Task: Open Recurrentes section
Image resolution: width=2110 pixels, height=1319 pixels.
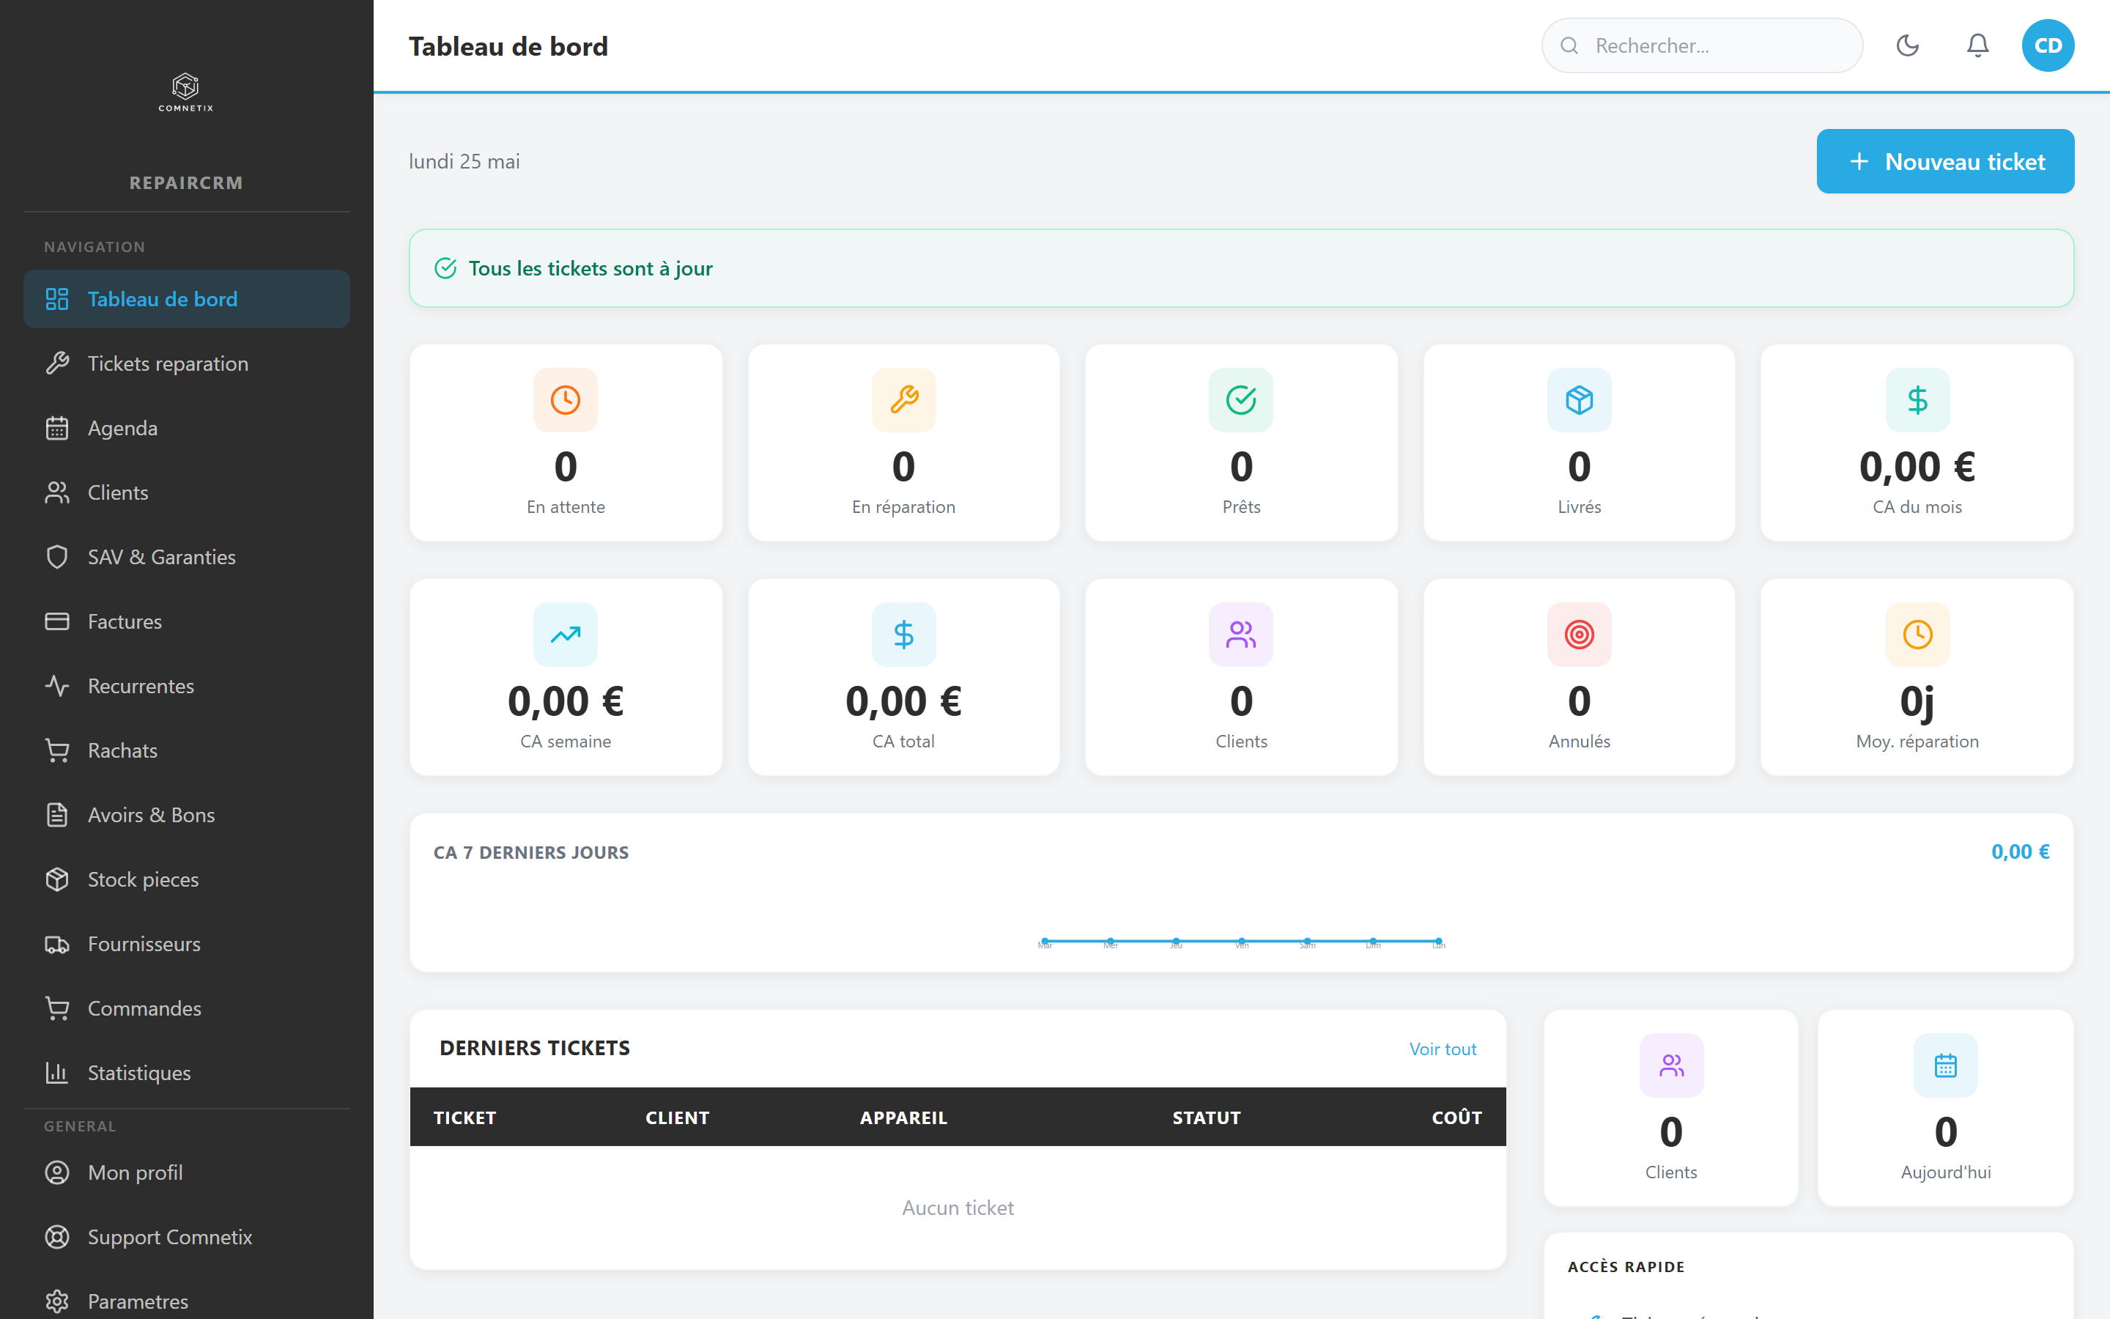Action: (187, 687)
